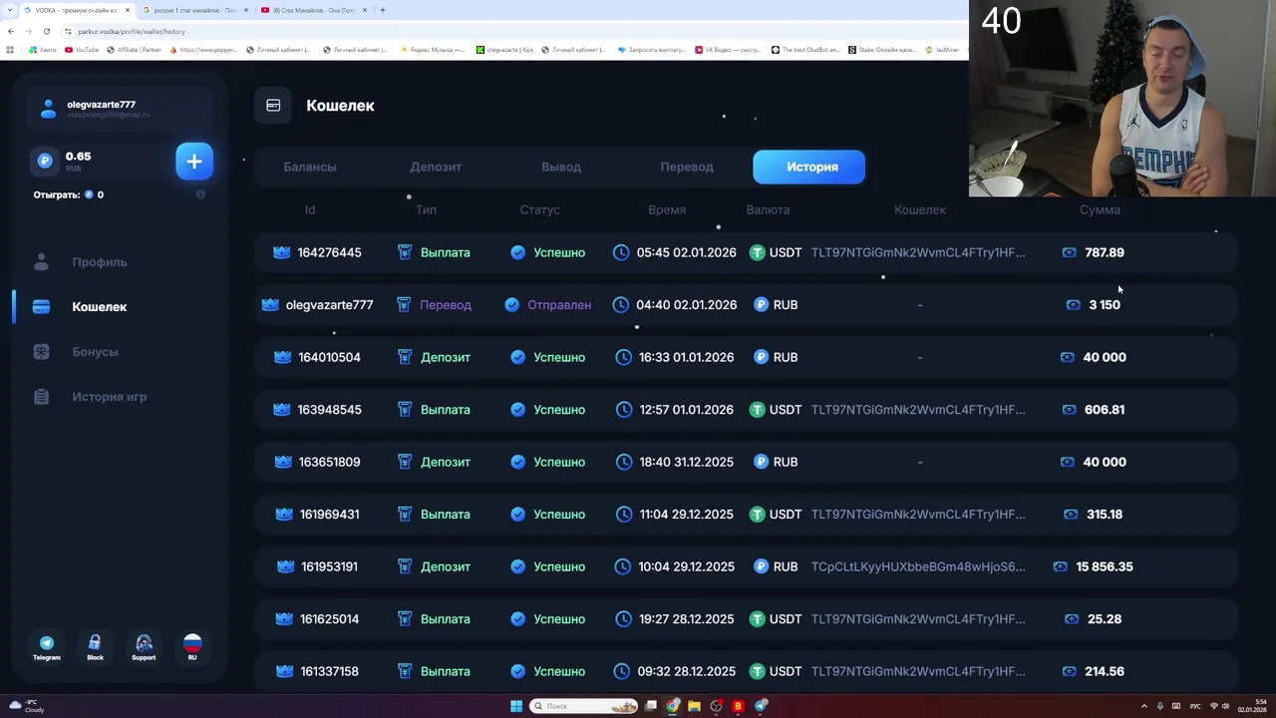
Task: Switch to Балансы tab
Action: pos(310,167)
